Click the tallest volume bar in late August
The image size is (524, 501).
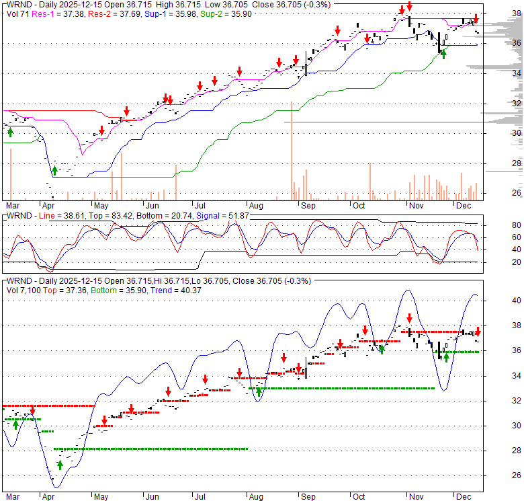(292, 151)
